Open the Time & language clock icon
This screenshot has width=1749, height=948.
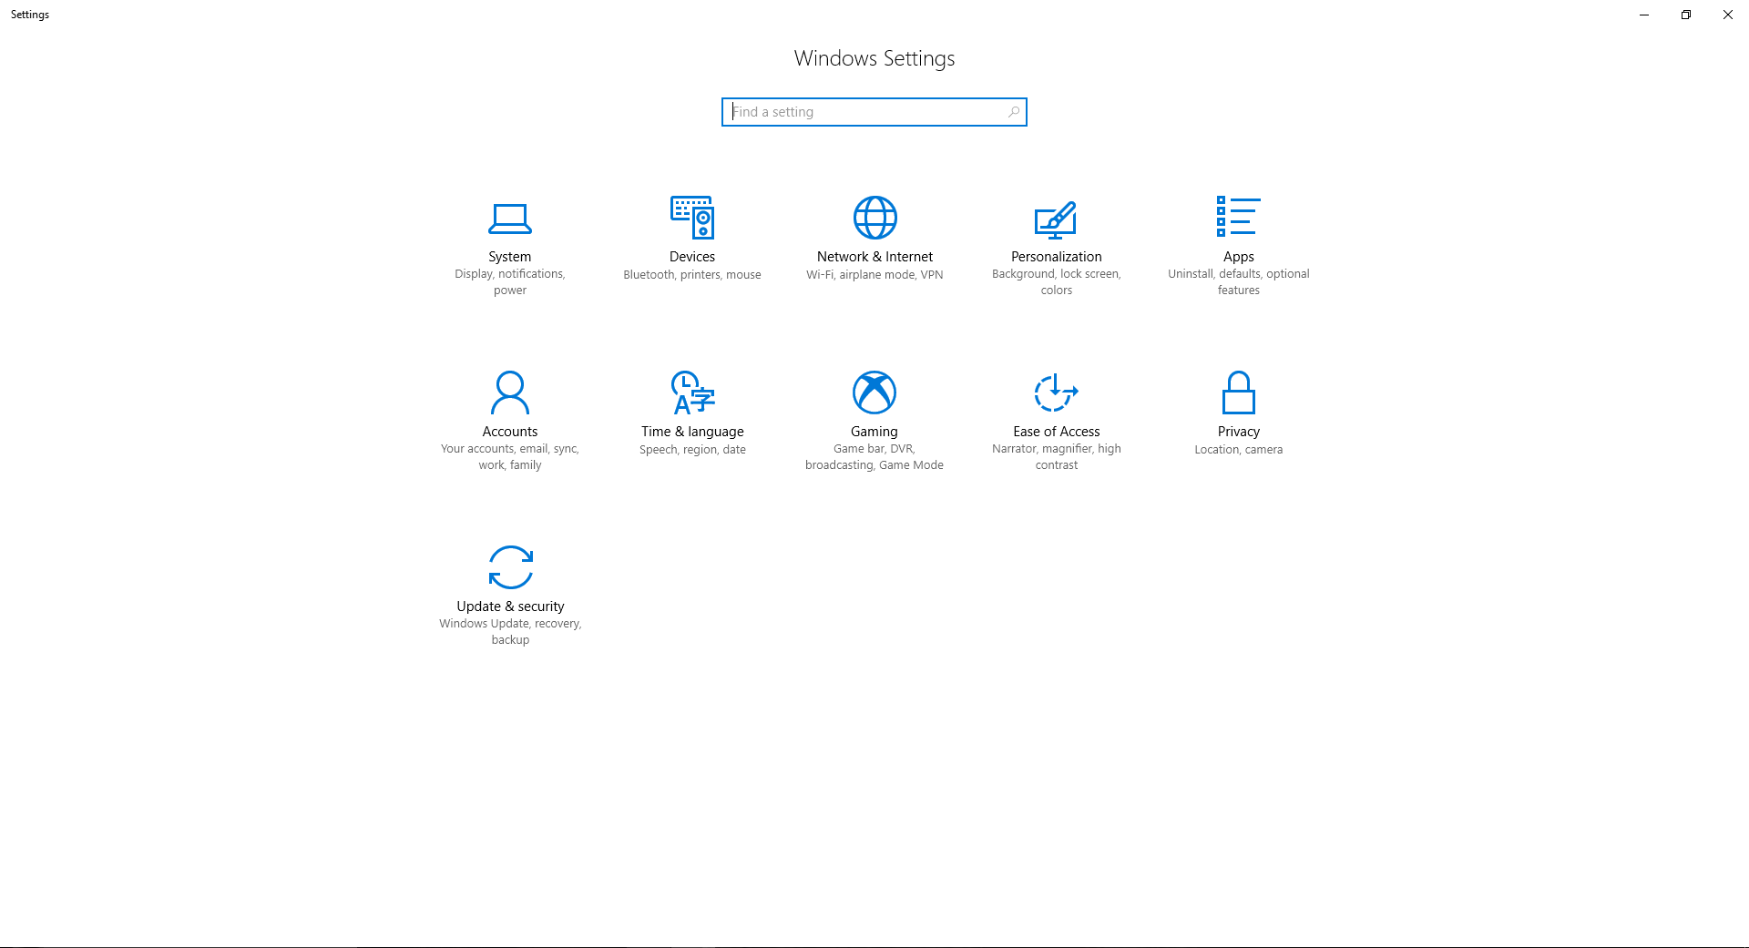(x=692, y=392)
